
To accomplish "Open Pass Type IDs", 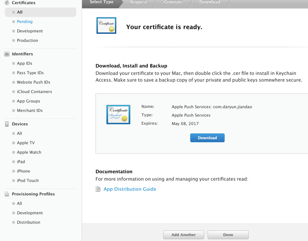I will [x=30, y=73].
